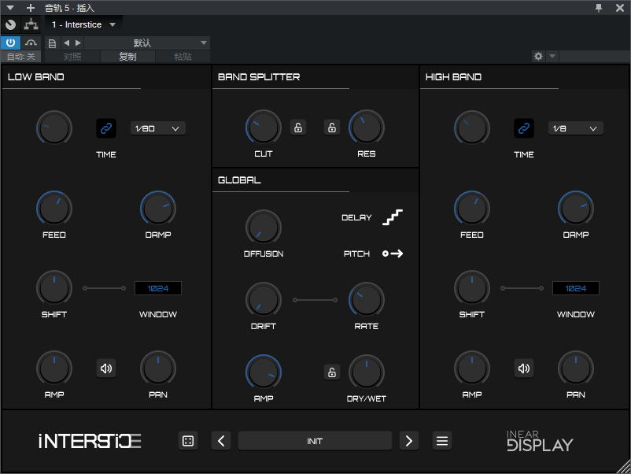Click the Global DIFFUSION knob
This screenshot has width=631, height=474.
264,227
